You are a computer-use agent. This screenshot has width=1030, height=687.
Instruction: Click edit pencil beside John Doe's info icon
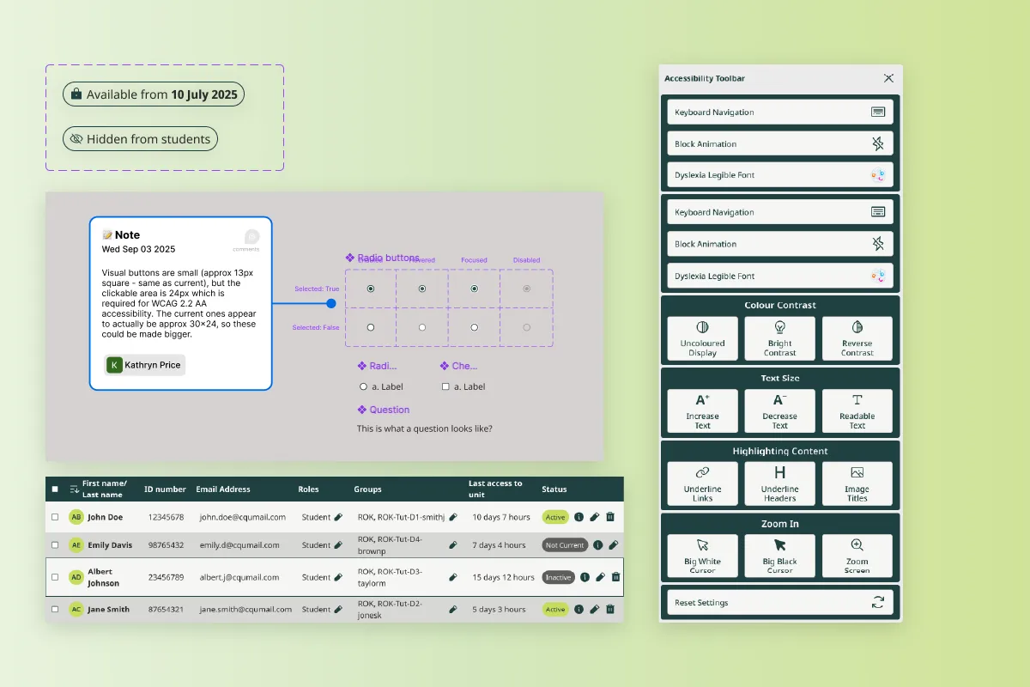click(x=594, y=517)
